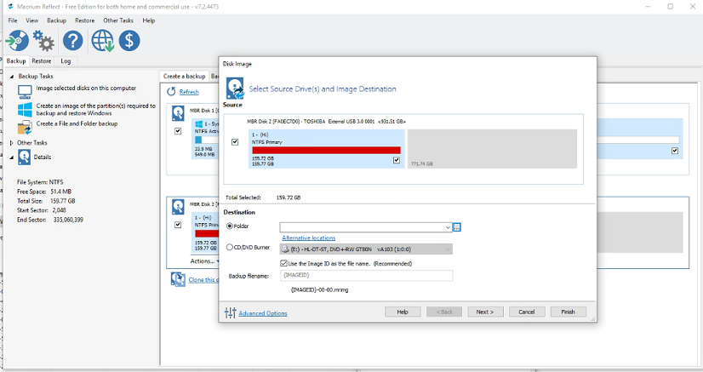Click the Finish button
The height and width of the screenshot is (372, 703).
click(568, 312)
